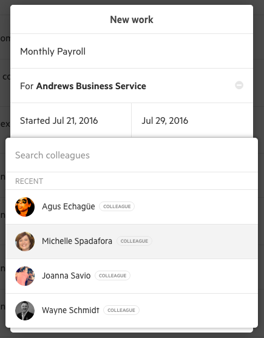Viewport: 264px width, 338px height.
Task: Remove Andrews Business Service with the minus icon
Action: [239, 86]
